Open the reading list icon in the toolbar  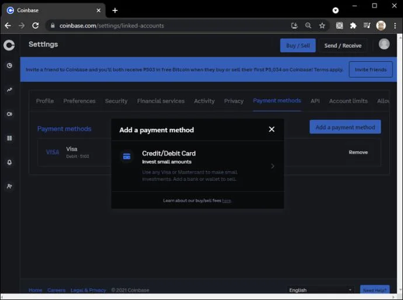(339, 26)
